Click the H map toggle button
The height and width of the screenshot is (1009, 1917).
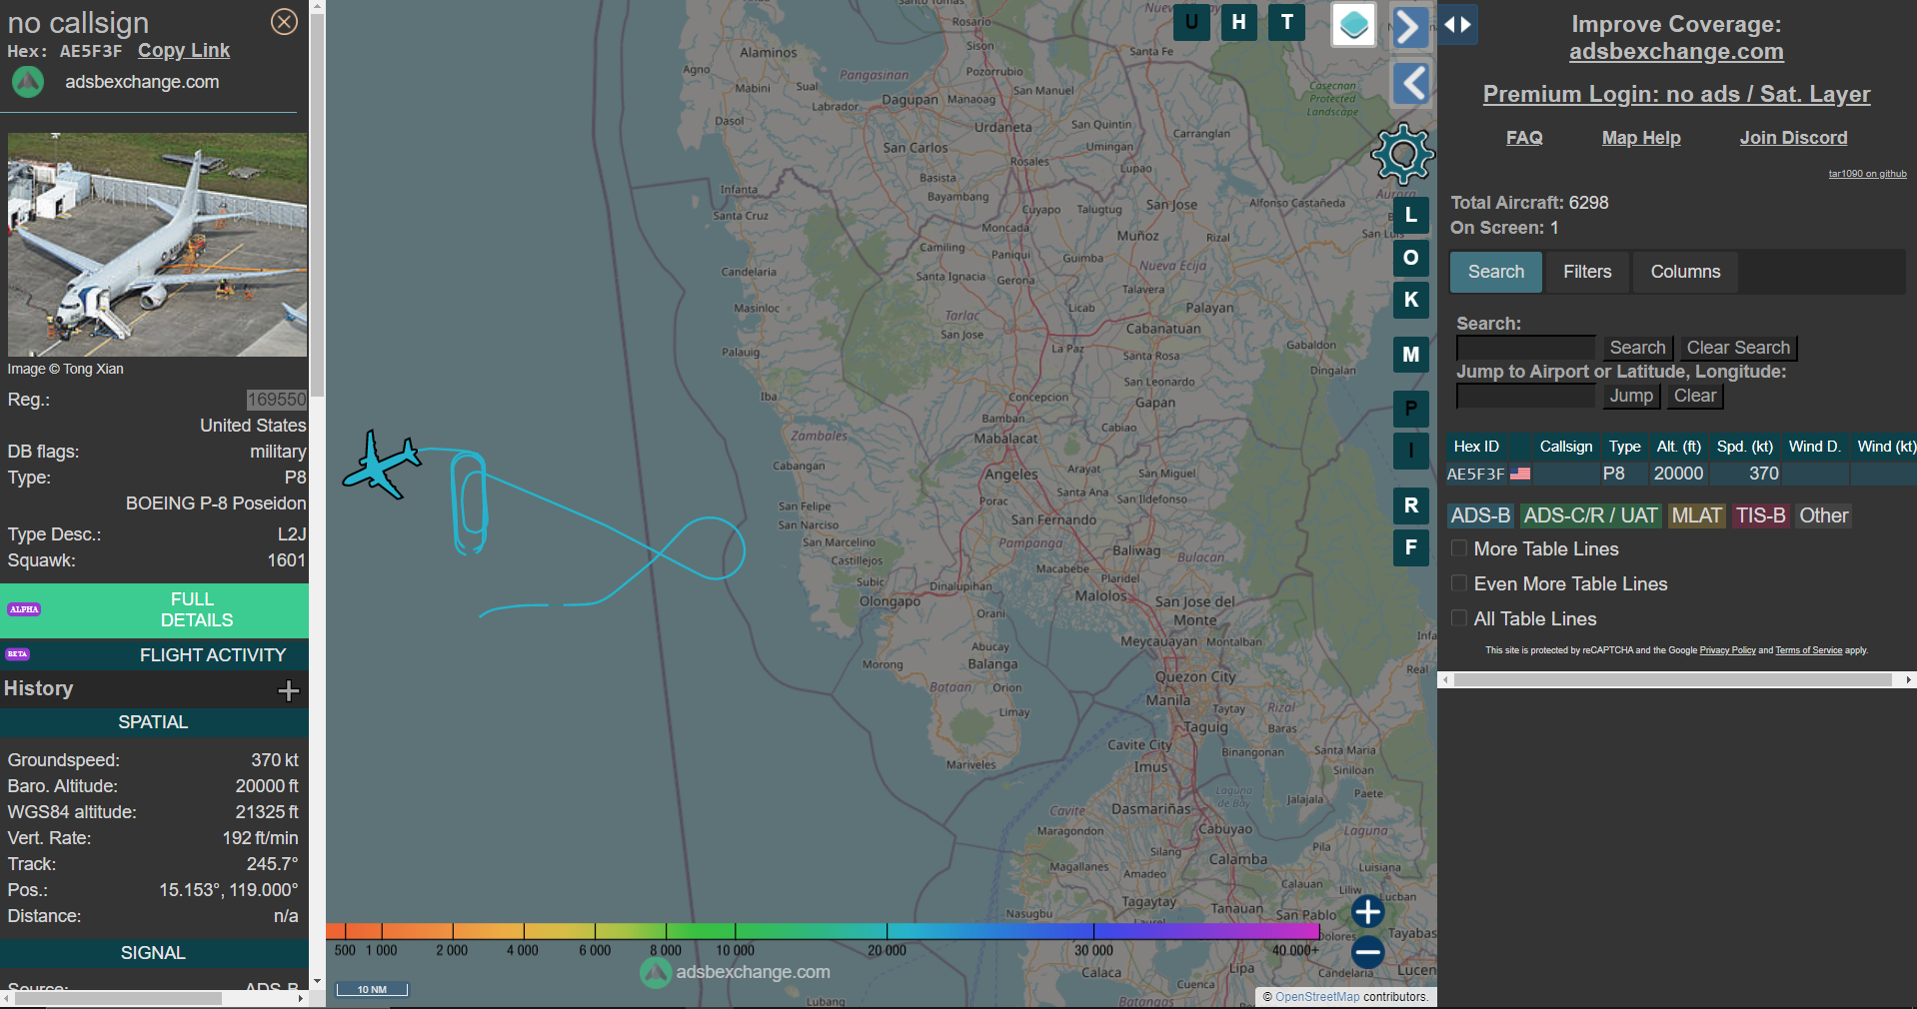coord(1239,22)
